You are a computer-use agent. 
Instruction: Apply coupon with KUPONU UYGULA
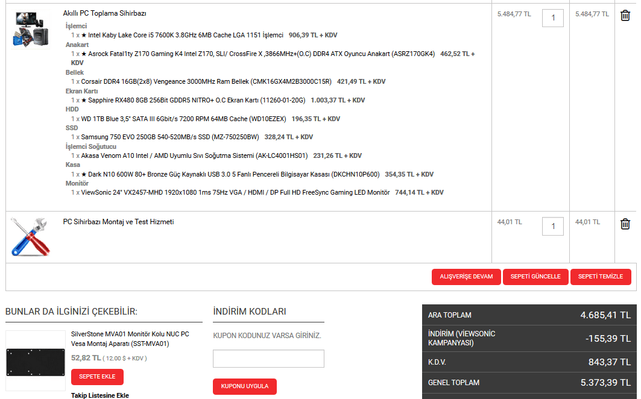tap(245, 386)
